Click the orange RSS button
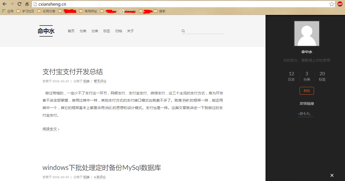Screen dimensions: 345x181 (x=307, y=91)
